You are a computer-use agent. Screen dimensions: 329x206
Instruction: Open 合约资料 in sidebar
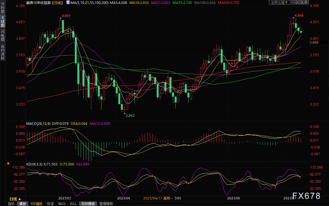pyautogui.click(x=3, y=52)
